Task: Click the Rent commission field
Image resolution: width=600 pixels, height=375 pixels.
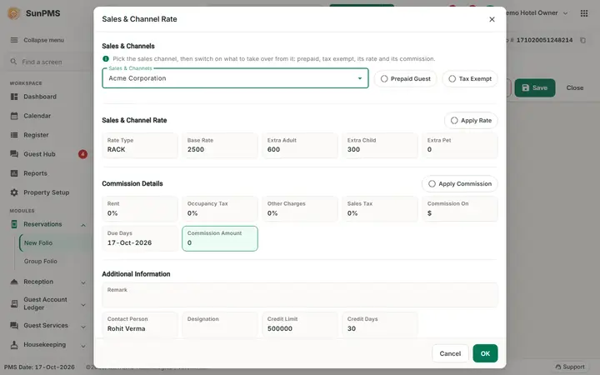Action: [x=140, y=209]
